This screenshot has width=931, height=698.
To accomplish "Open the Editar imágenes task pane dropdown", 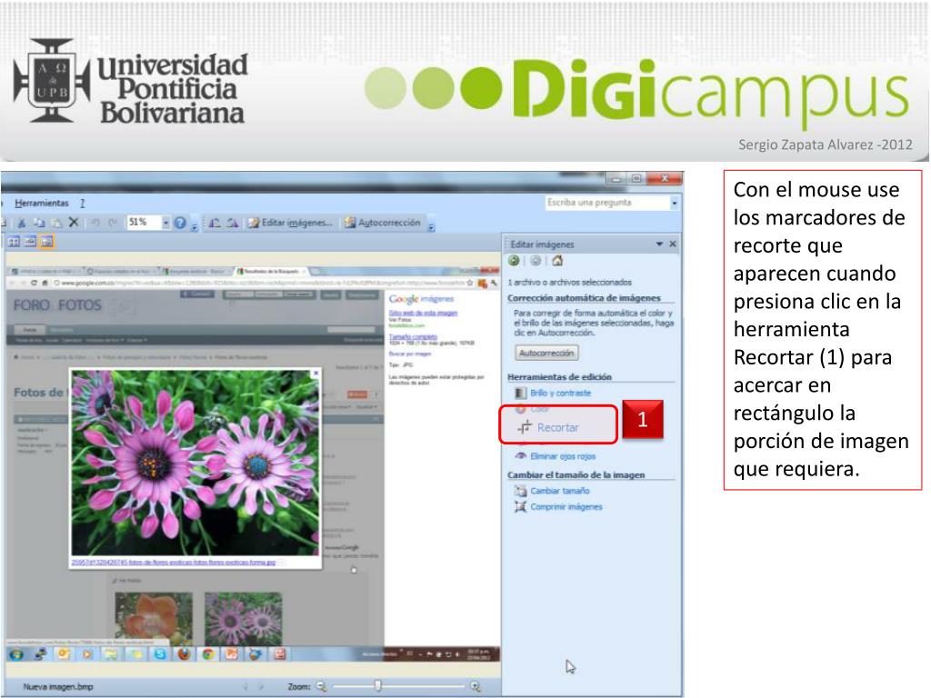I will tap(659, 244).
